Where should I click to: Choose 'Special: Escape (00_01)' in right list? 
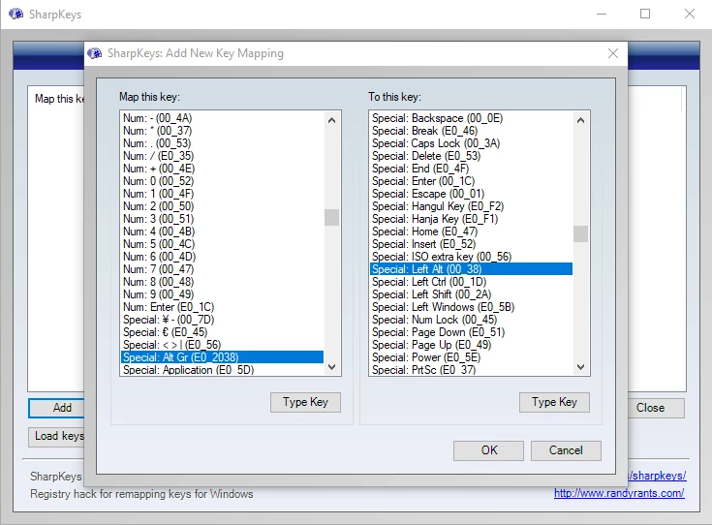click(472, 194)
